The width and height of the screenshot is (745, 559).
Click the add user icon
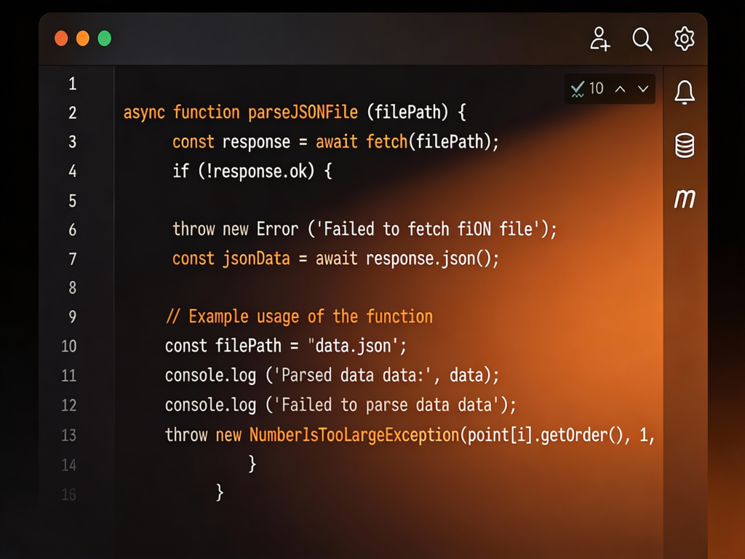[x=599, y=39]
